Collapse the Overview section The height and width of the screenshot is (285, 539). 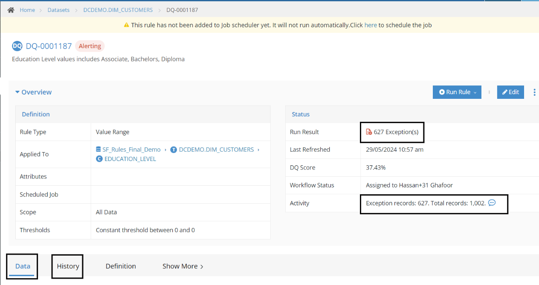tap(17, 92)
